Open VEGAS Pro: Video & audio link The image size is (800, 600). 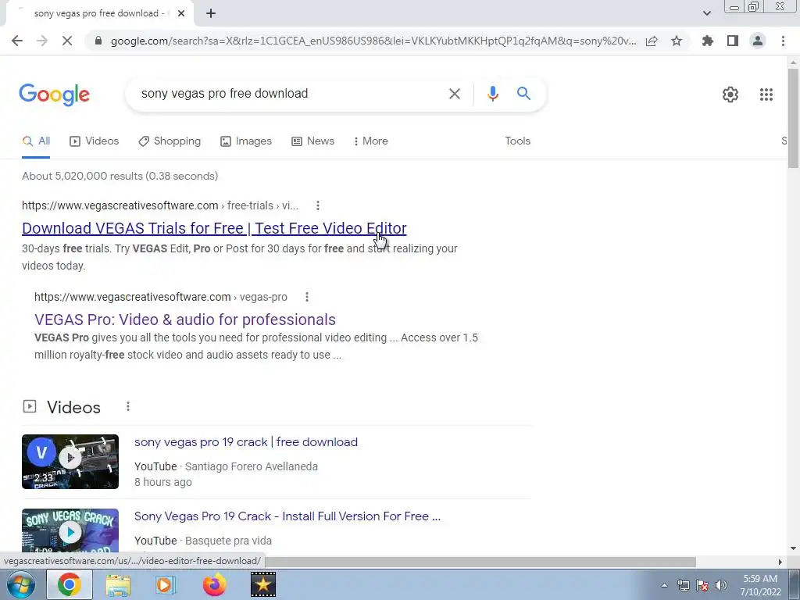(x=184, y=320)
